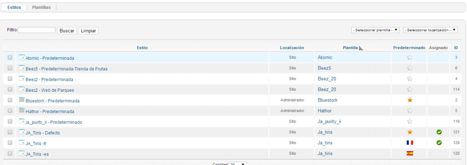The height and width of the screenshot is (165, 467).
Task: Open Beez5 - Predeterminada-Tienda de Frutas style
Action: click(x=67, y=69)
